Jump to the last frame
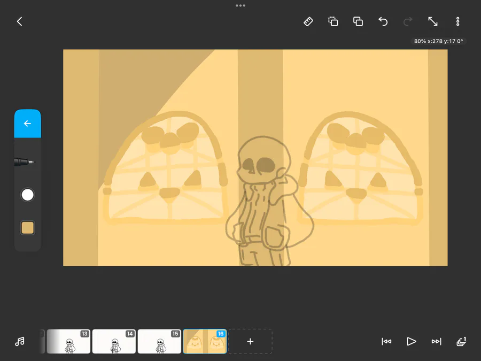The image size is (481, 361). coord(436,341)
